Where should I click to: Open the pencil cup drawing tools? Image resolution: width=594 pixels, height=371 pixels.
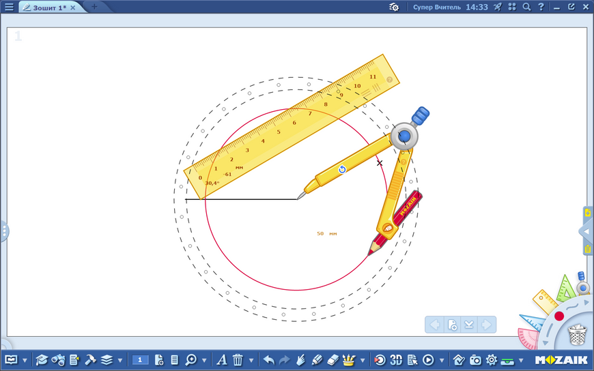[x=348, y=359]
